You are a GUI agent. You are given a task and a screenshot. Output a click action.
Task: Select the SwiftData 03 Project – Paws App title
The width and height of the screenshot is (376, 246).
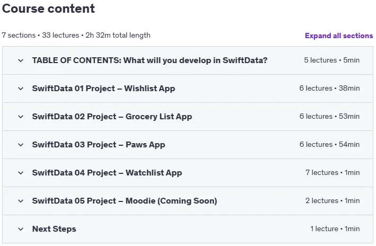[x=99, y=145]
